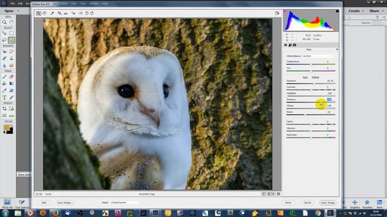Screen dimensions: 387x217
Task: Click the foreground color swatch
Action: 7,127
